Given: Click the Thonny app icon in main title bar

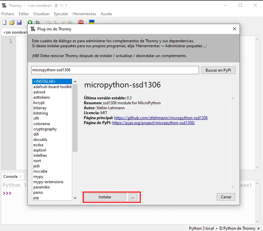Looking at the screenshot, I should [x=4, y=6].
